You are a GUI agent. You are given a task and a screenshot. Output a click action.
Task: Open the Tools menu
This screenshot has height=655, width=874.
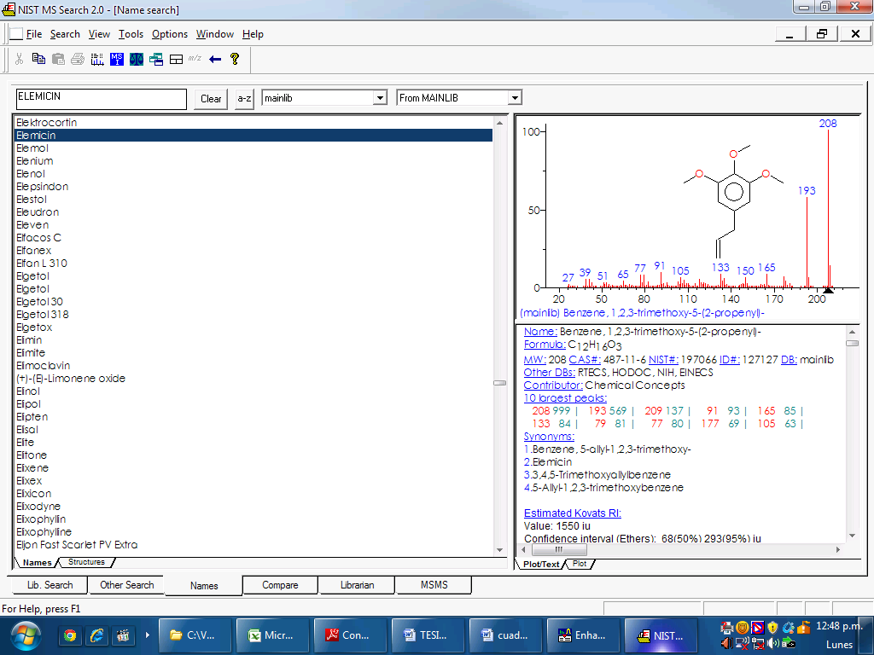click(131, 34)
